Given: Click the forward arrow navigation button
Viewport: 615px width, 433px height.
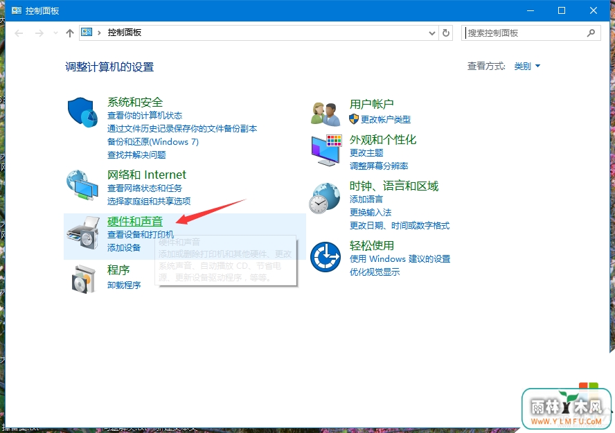Looking at the screenshot, I should tap(39, 33).
